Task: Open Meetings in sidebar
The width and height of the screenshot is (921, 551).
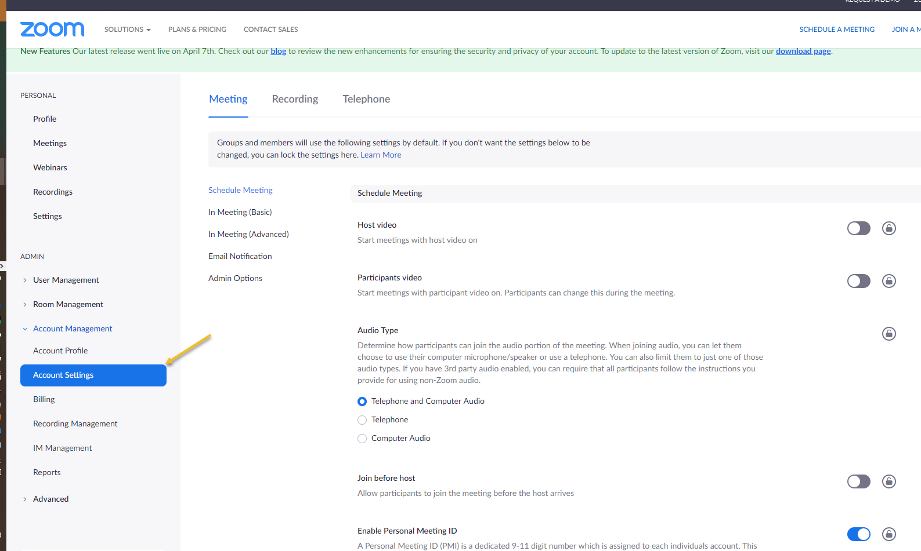Action: click(x=50, y=143)
